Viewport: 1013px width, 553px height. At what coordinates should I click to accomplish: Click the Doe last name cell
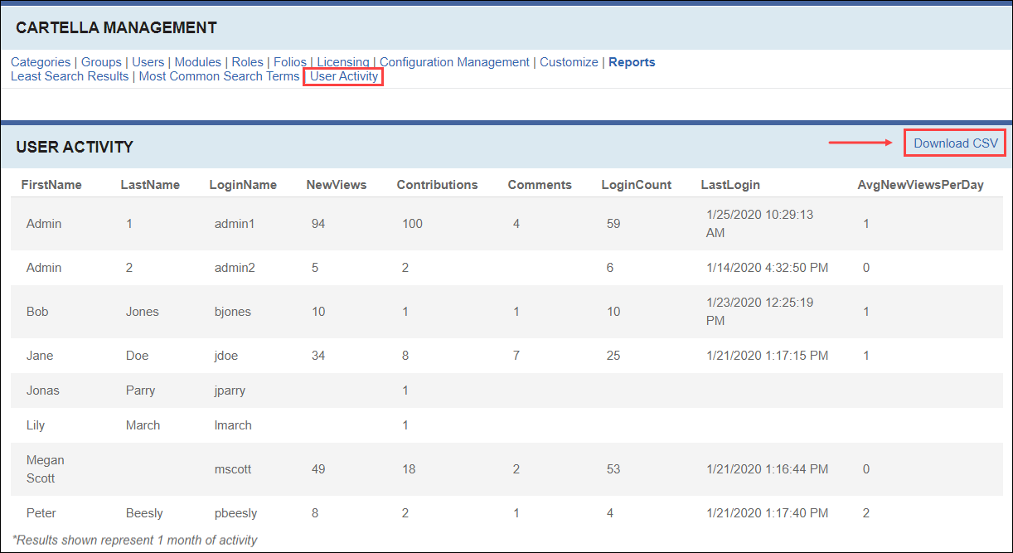pyautogui.click(x=138, y=356)
